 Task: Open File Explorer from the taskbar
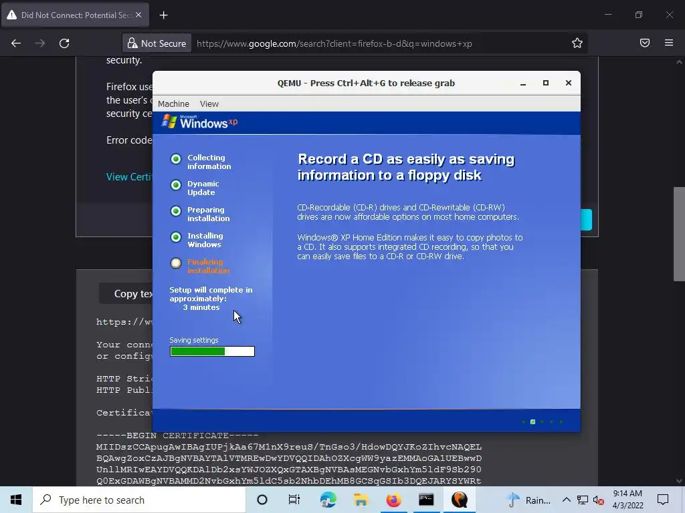click(x=361, y=500)
